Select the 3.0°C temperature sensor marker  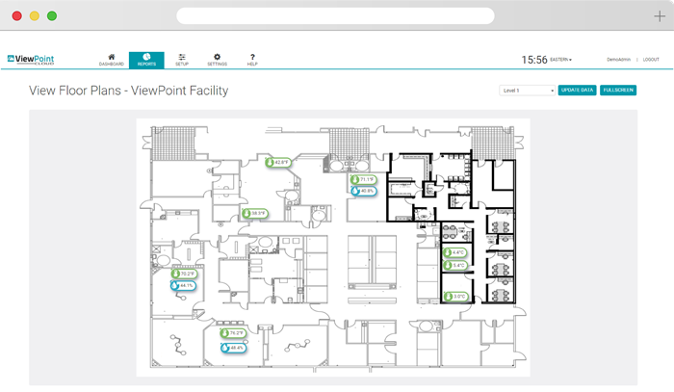(456, 297)
